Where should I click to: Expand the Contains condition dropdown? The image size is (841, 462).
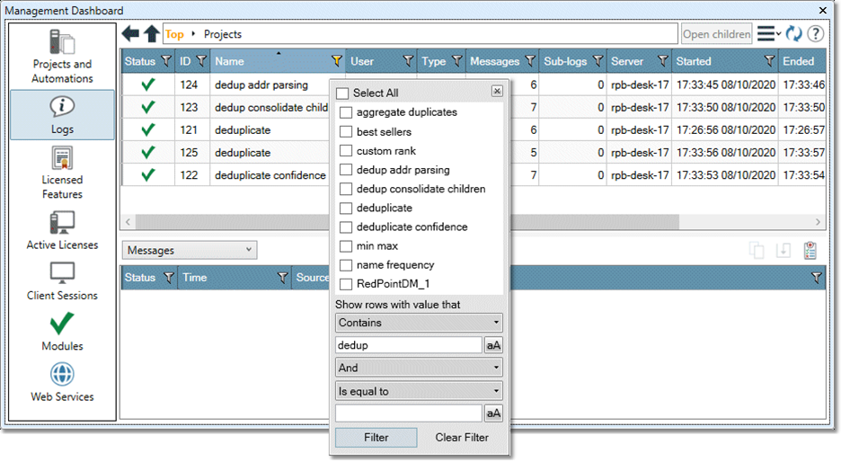[419, 323]
